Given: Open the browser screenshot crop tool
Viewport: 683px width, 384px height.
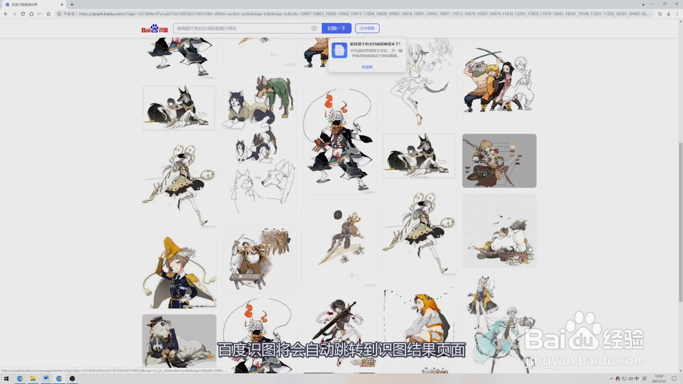Looking at the screenshot, I should 660,14.
